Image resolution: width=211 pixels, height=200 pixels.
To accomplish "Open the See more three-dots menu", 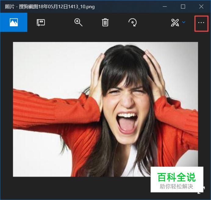I will pos(201,22).
